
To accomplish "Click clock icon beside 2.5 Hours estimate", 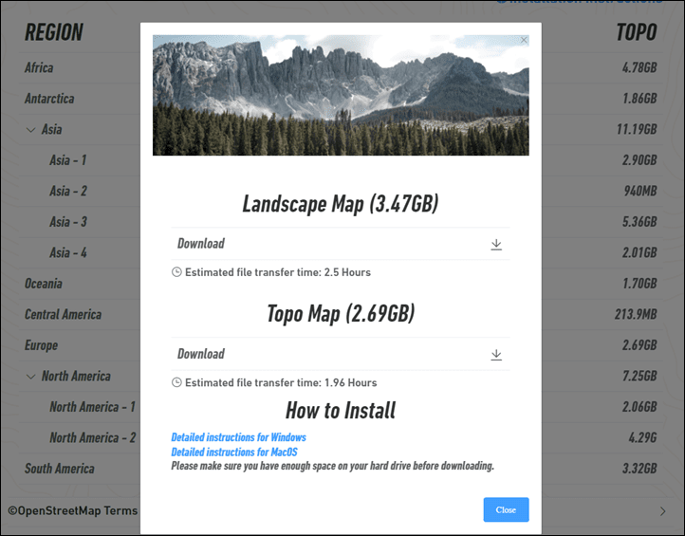I will tap(176, 272).
